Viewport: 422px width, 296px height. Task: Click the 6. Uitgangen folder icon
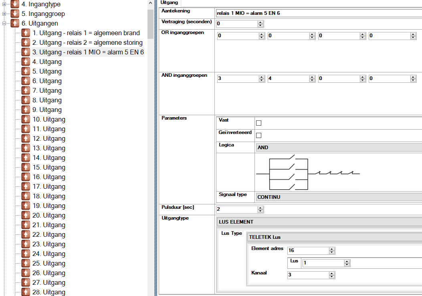click(x=15, y=23)
